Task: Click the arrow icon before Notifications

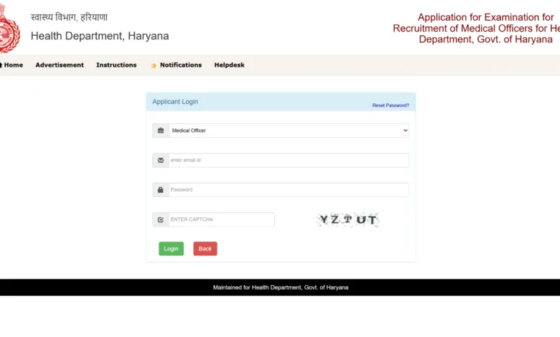Action: (x=154, y=65)
